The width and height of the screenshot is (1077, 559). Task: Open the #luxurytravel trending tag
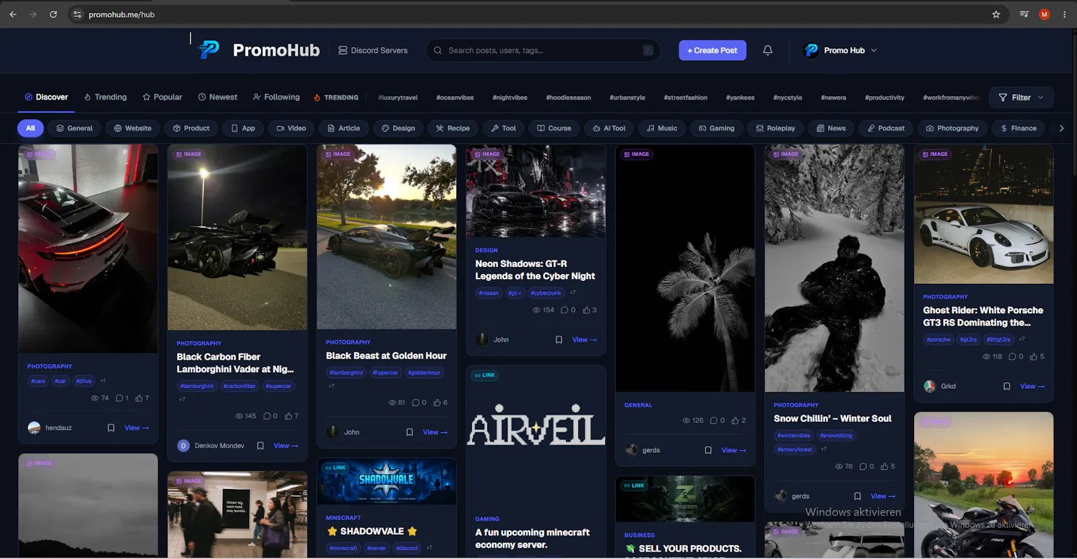tap(398, 98)
